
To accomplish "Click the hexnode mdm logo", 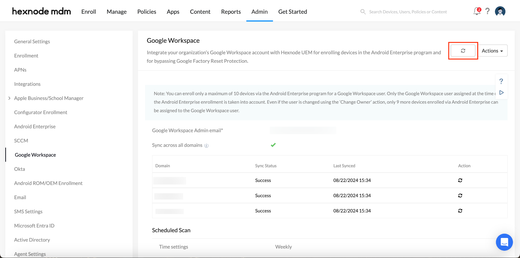I will (41, 11).
